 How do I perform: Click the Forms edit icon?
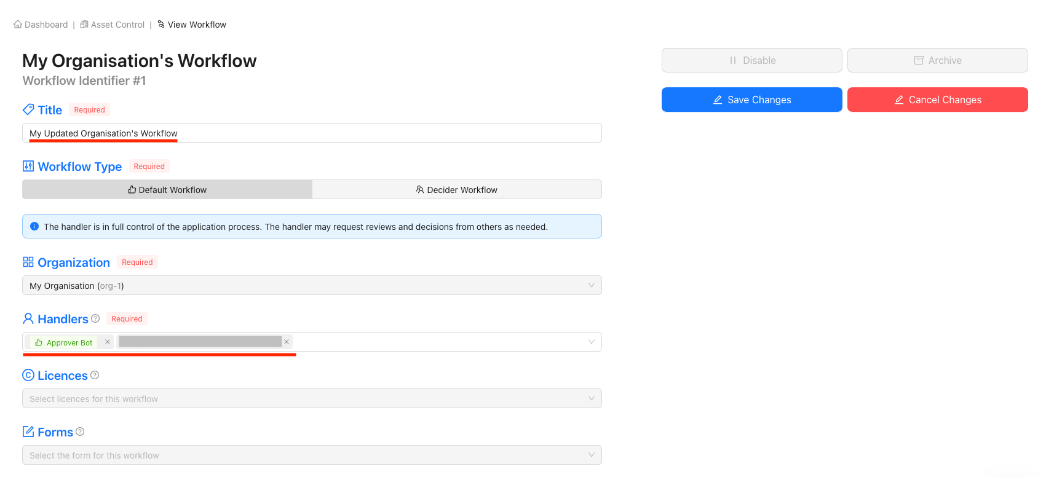coord(28,432)
